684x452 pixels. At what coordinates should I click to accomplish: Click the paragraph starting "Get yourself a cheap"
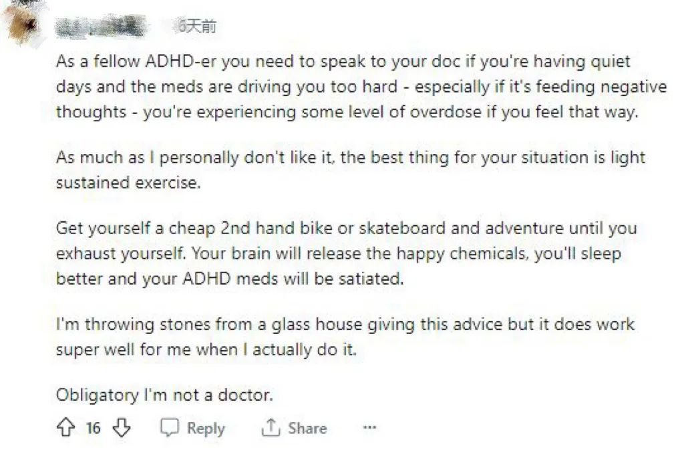(x=346, y=253)
